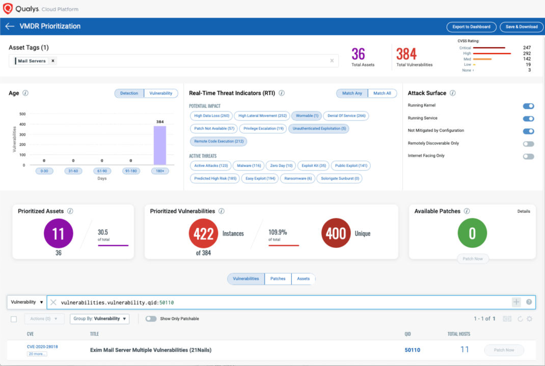Screen dimensions: 545x366
Task: Open the Available Patches info icon
Action: (467, 211)
